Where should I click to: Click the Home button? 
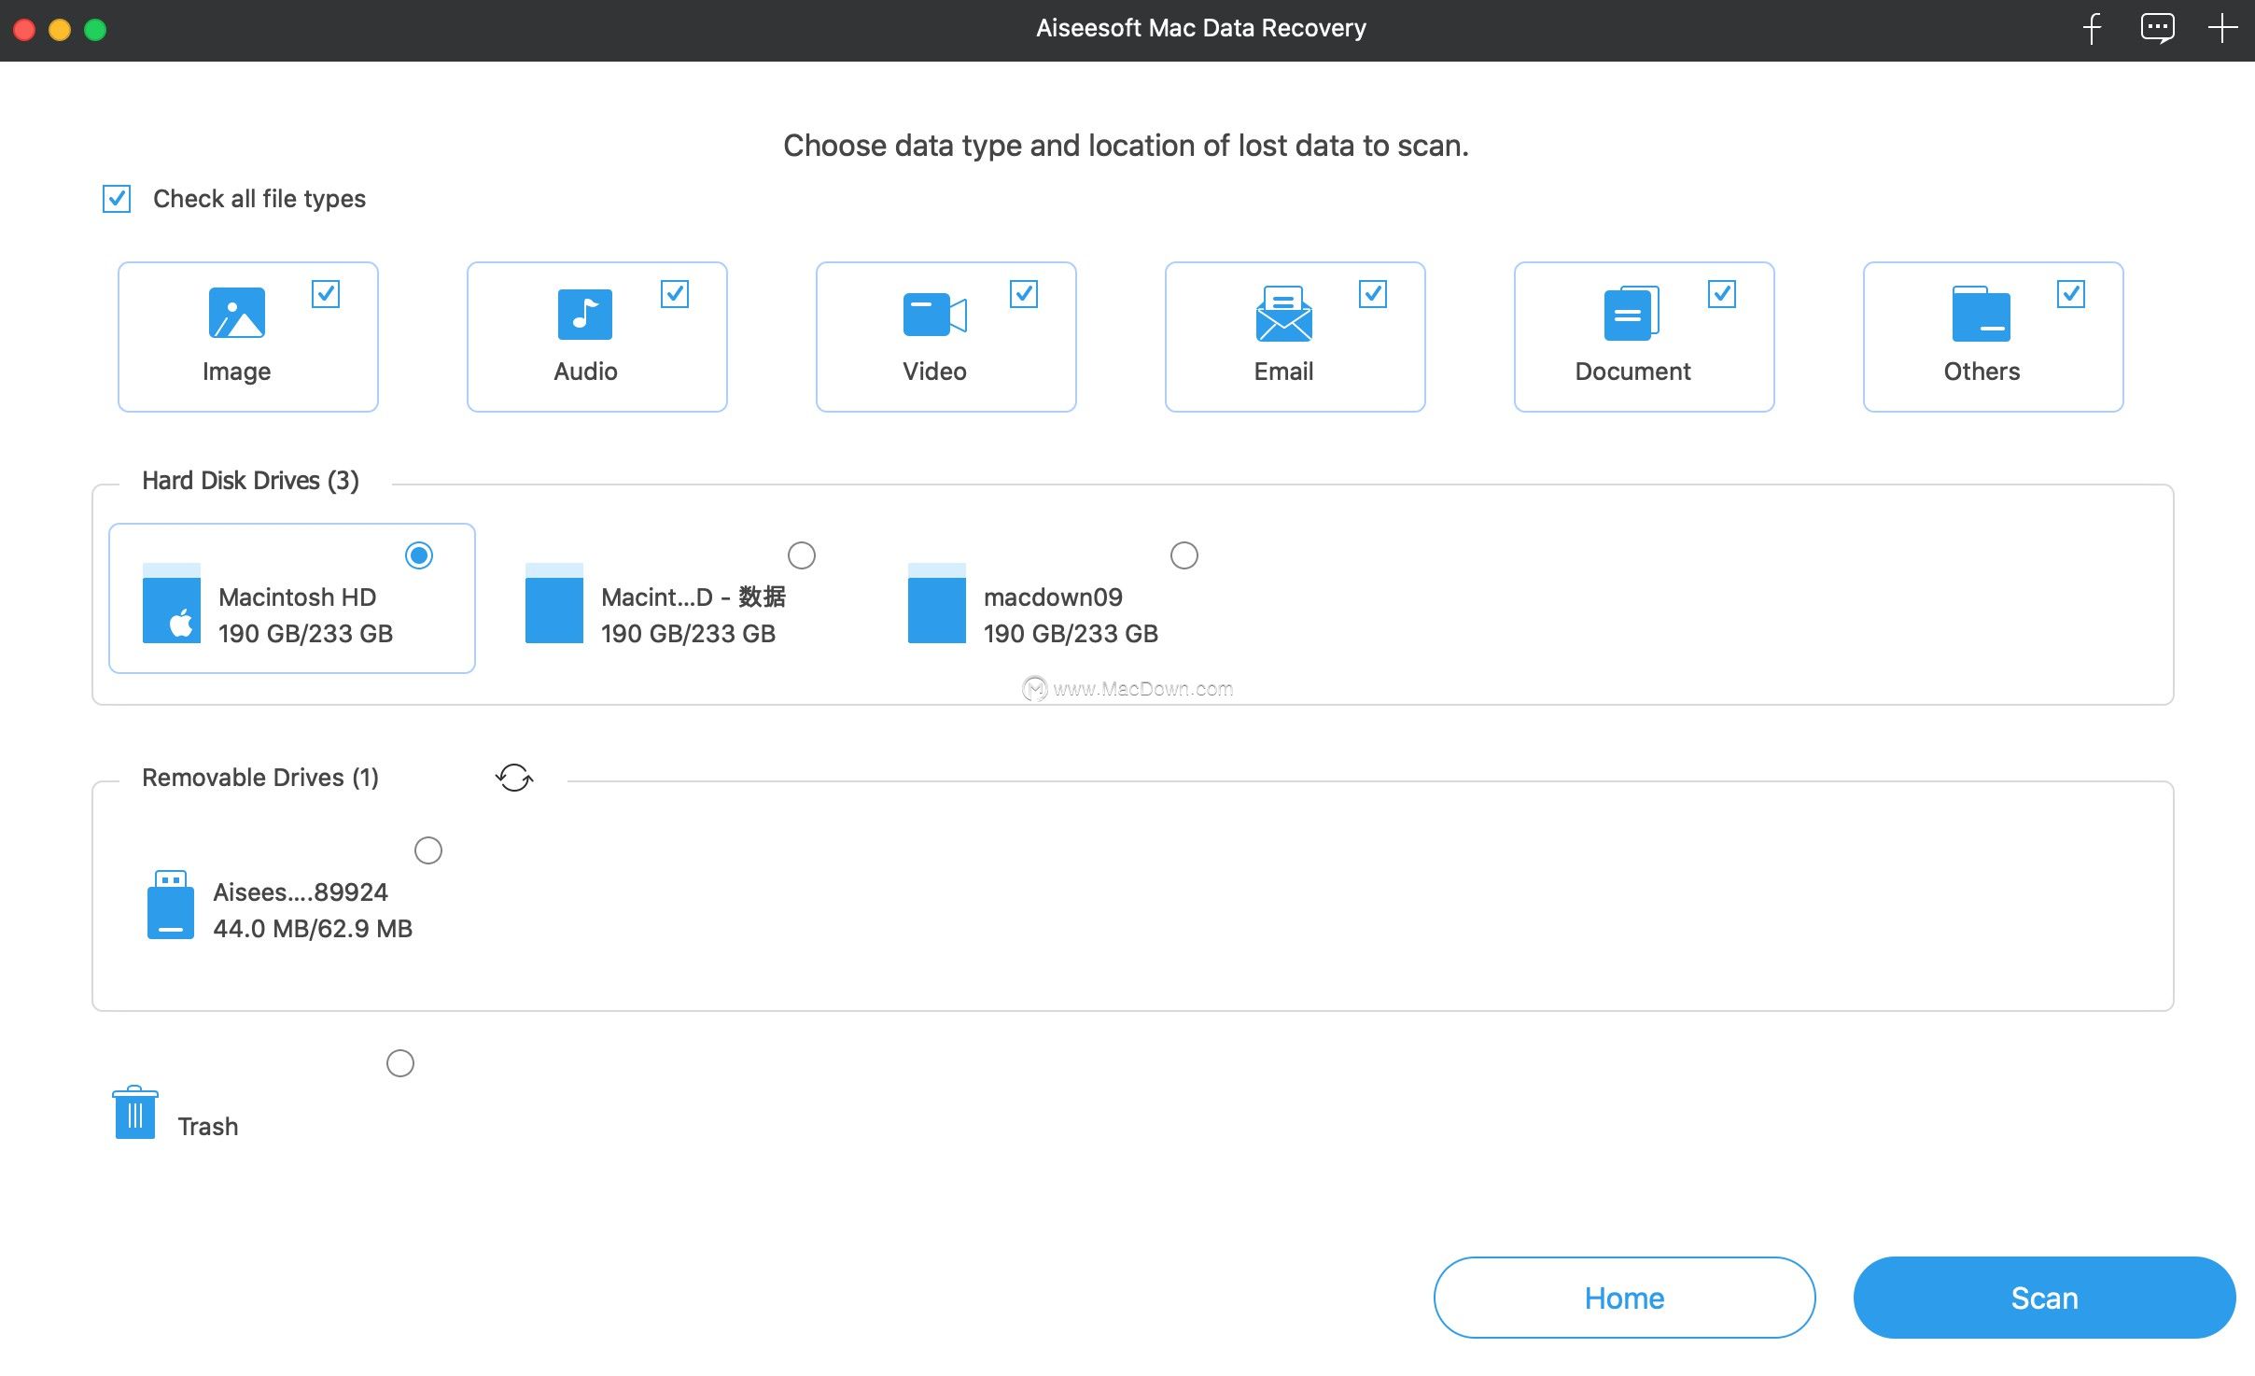click(x=1622, y=1297)
